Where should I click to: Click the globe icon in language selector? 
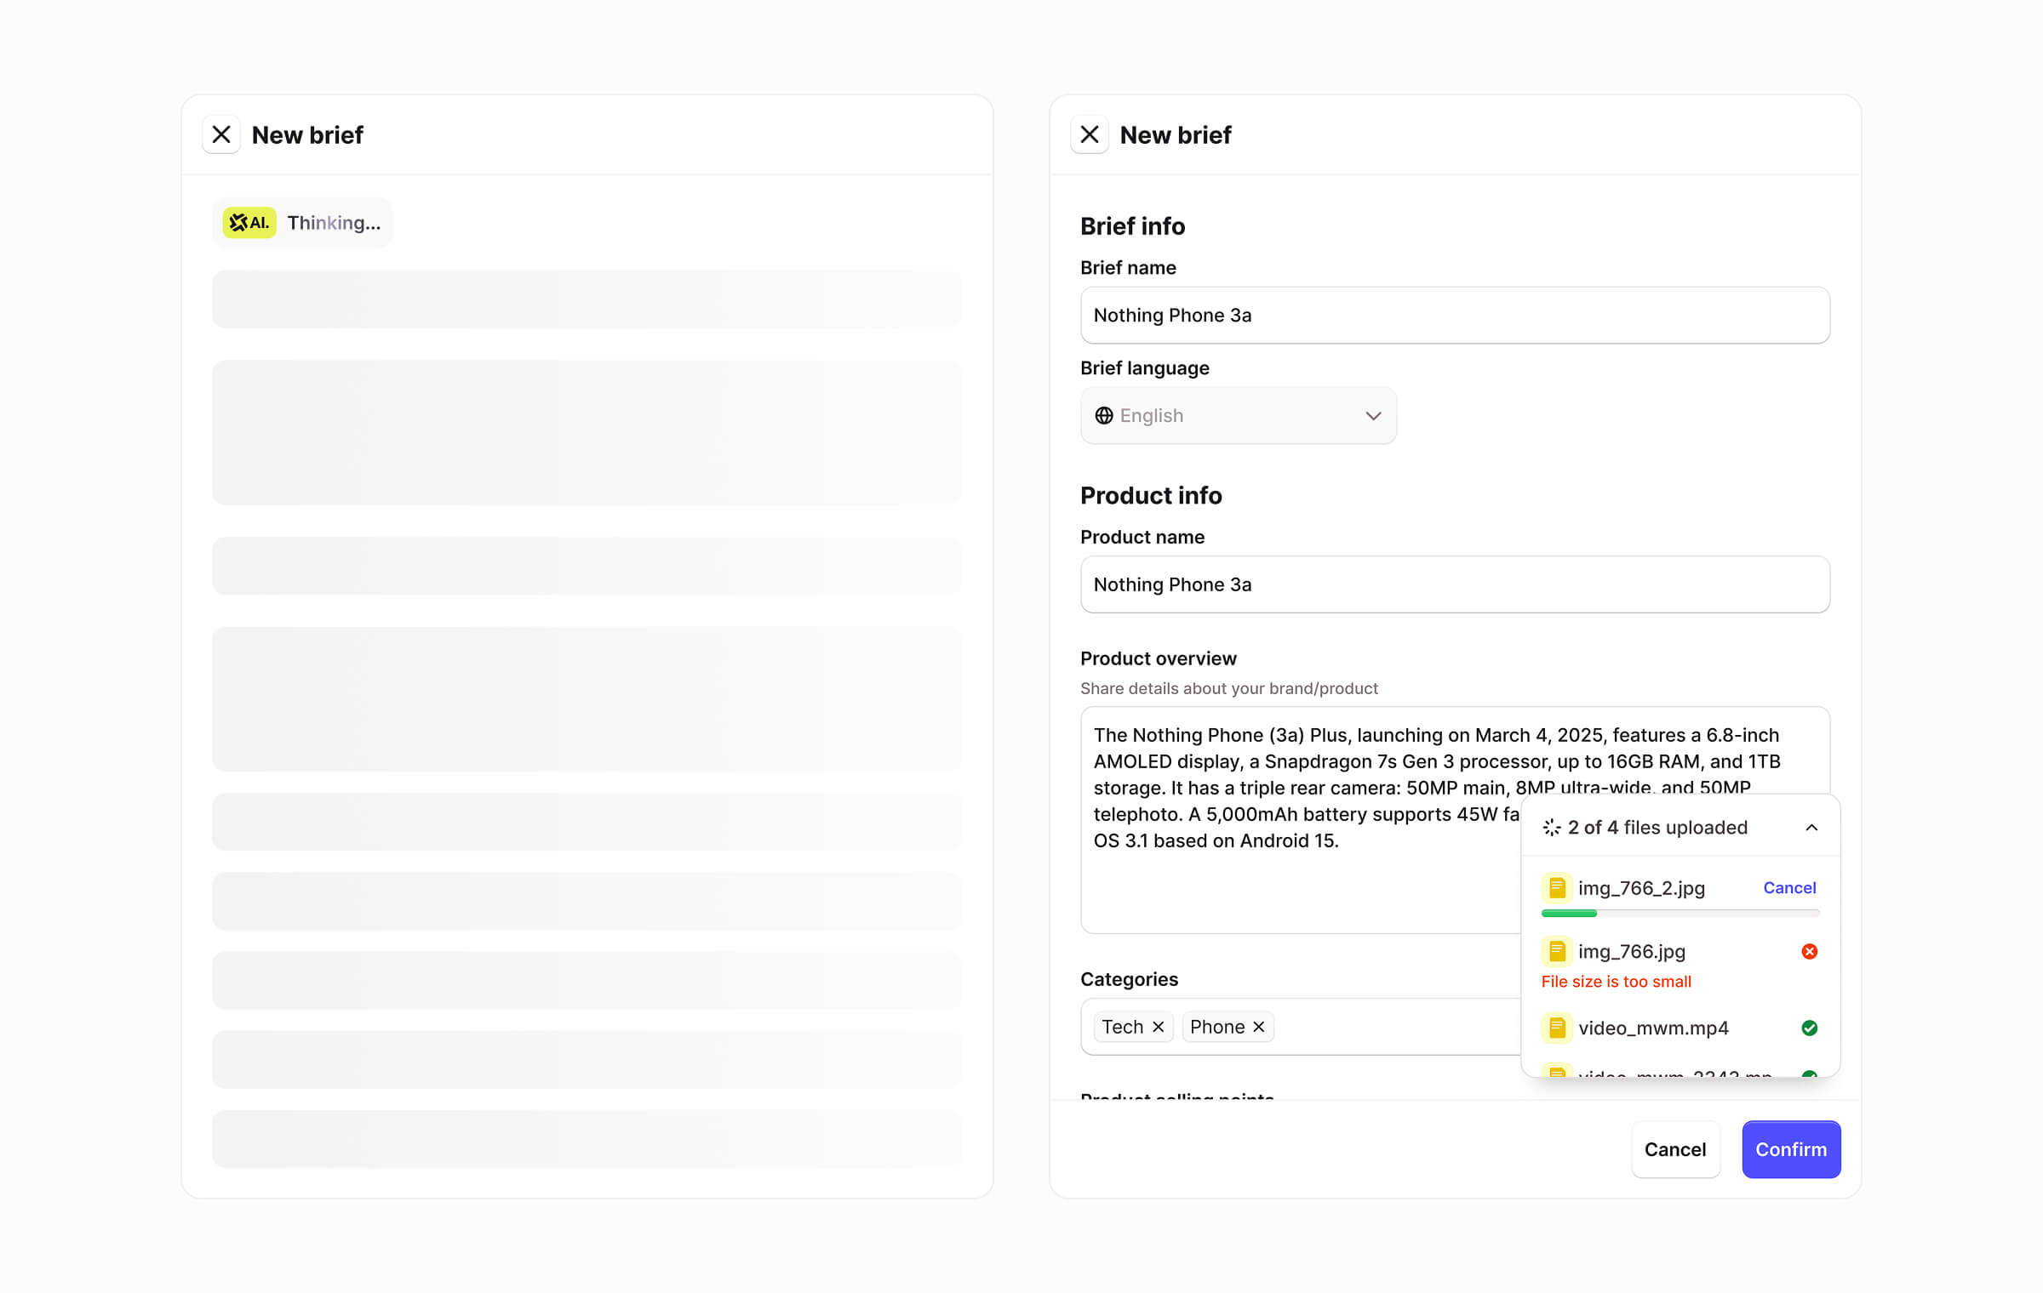[x=1104, y=415]
